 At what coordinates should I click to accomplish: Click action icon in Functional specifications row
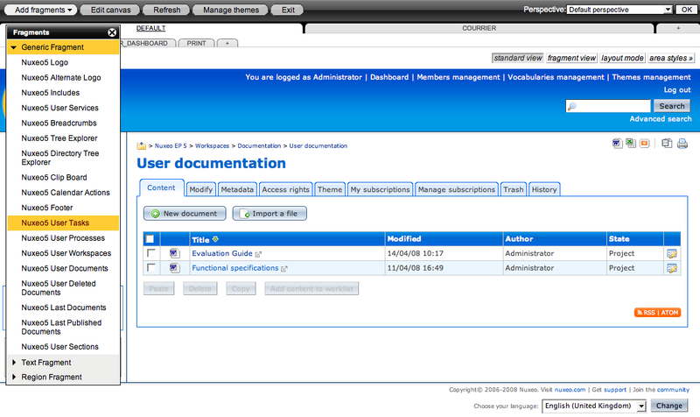(672, 268)
